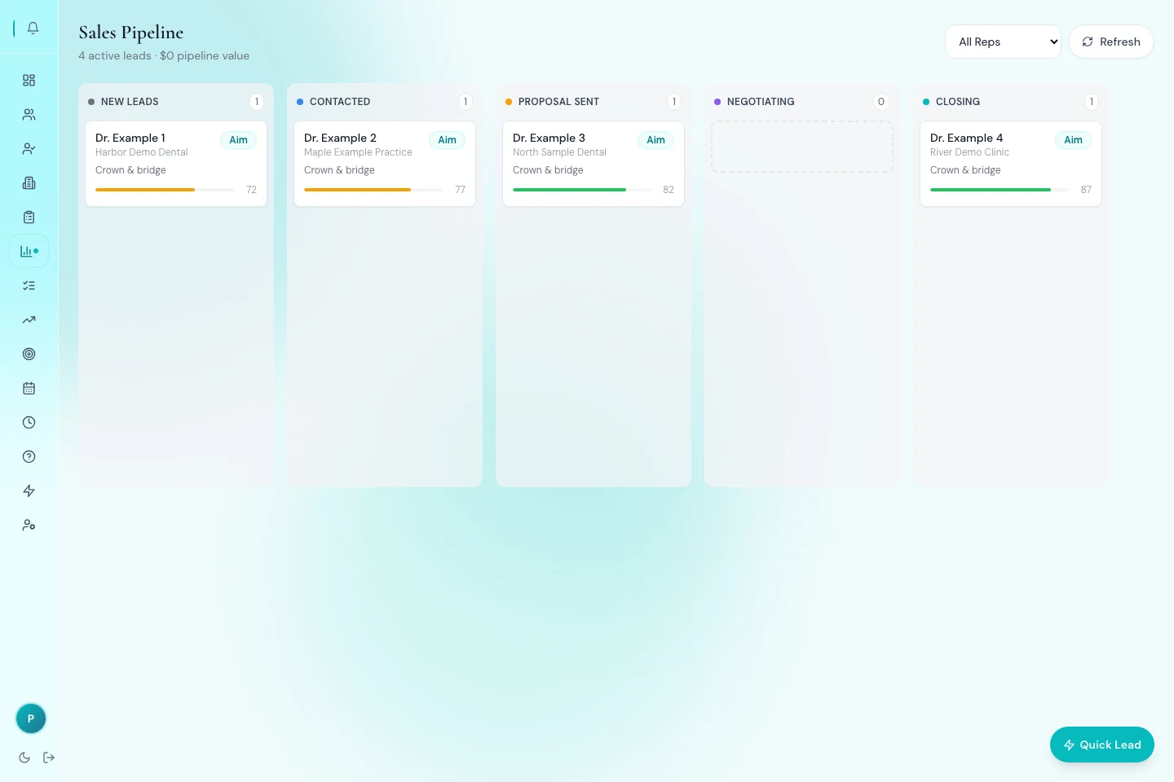This screenshot has width=1174, height=782.
Task: Open the user-check icon in sidebar
Action: [29, 148]
